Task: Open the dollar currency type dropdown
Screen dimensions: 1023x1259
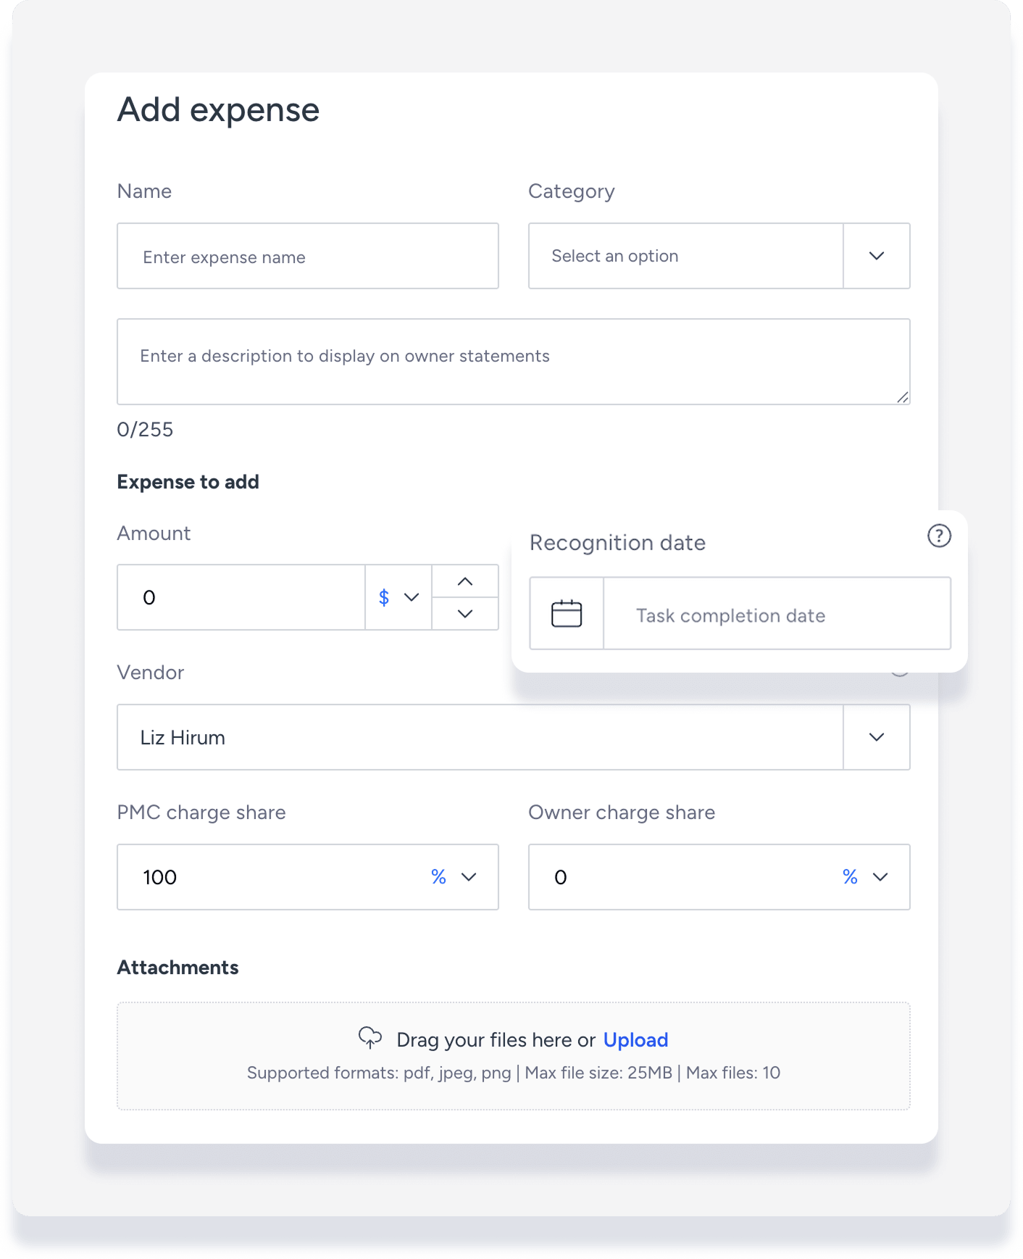Action: click(x=398, y=597)
